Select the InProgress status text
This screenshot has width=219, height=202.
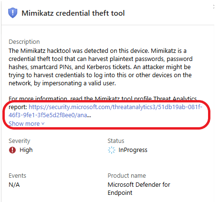(133, 150)
